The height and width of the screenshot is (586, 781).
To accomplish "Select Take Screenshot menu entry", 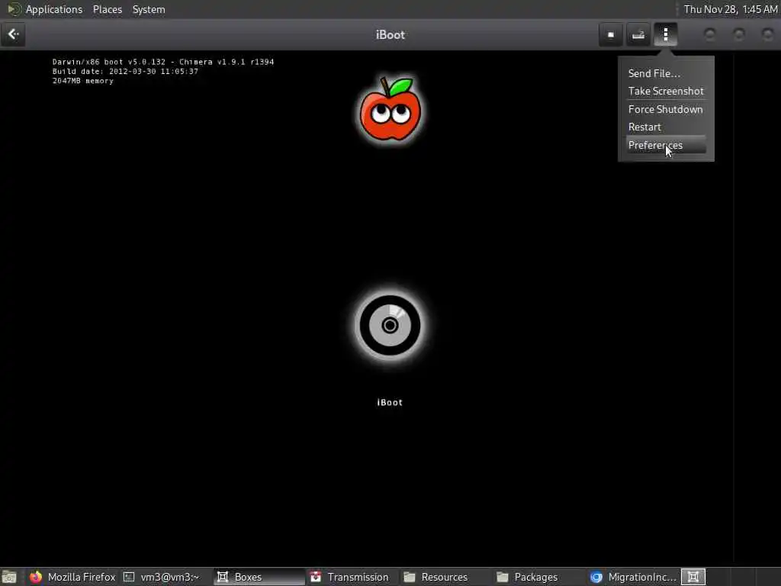I will (666, 92).
